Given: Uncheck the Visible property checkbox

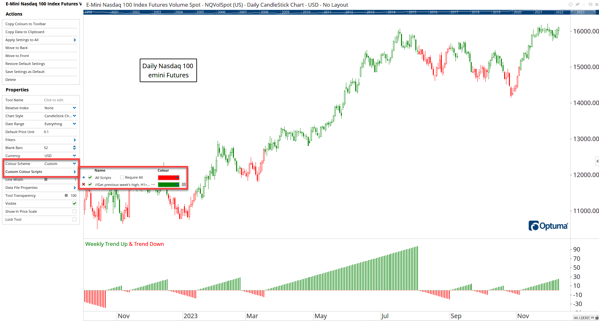Looking at the screenshot, I should 74,203.
